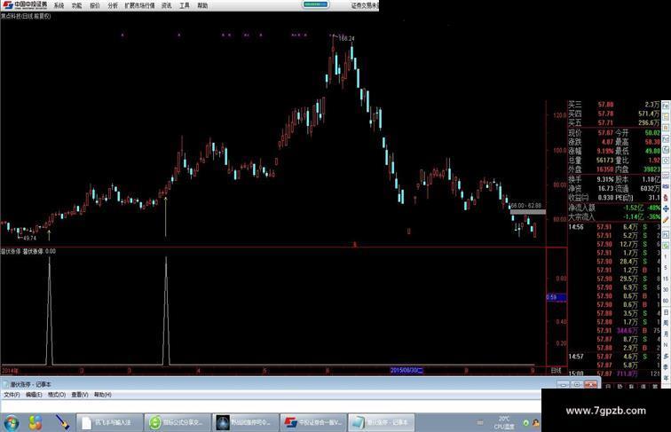This screenshot has height=432, width=671.
Task: Open the 分析 menu
Action: point(113,5)
